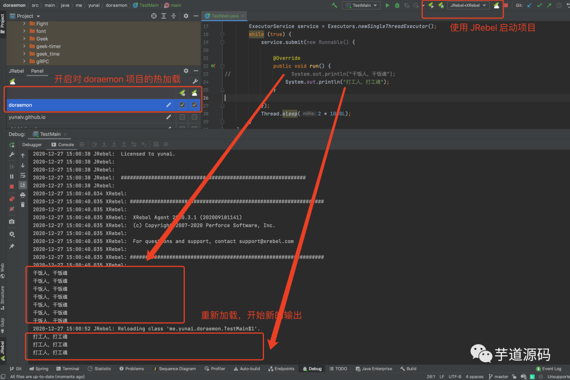
Task: Debug with JRebel rocket-bug icon
Action: click(x=441, y=5)
